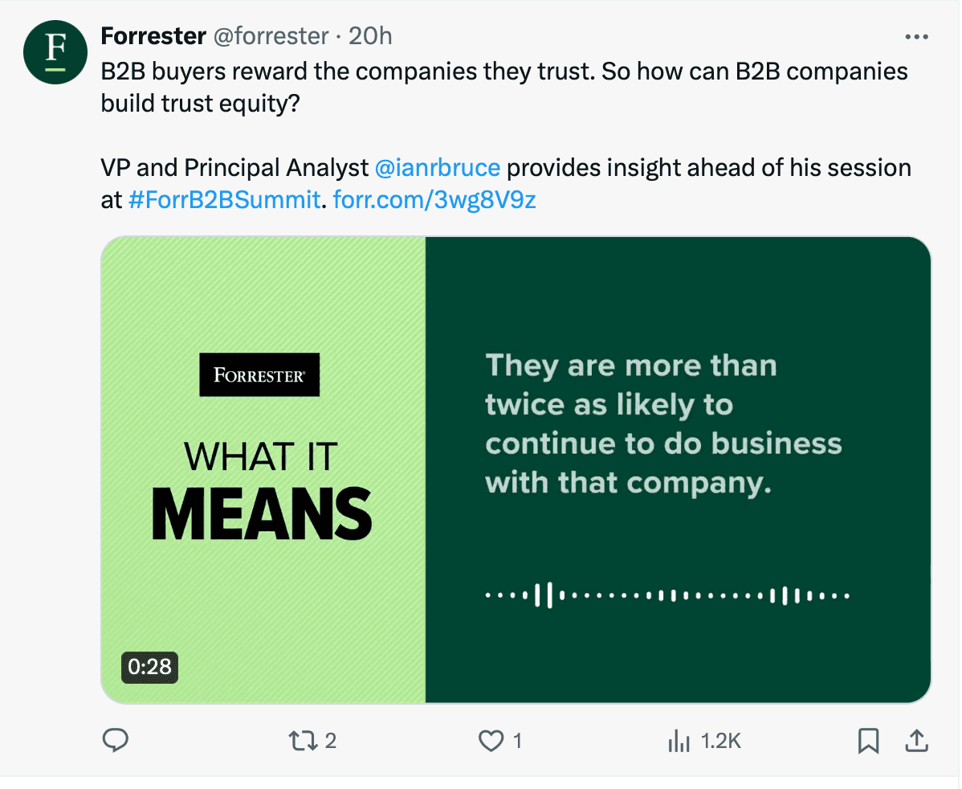This screenshot has width=962, height=789.
Task: Click the Forrester display name
Action: pyautogui.click(x=153, y=35)
